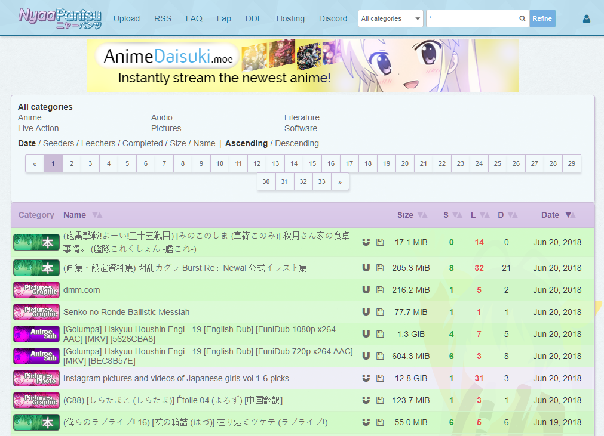The image size is (604, 436).
Task: Click magnet icon for 205.3 MiB torrent
Action: (x=366, y=268)
